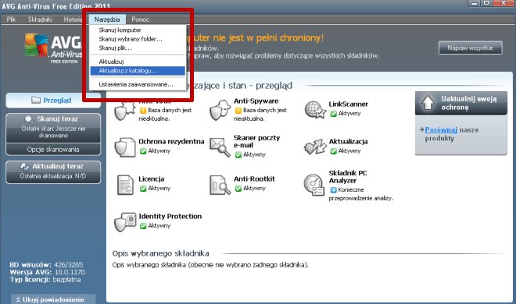Click the Opis wybranego składnika heading
516x304 pixels.
[160, 253]
